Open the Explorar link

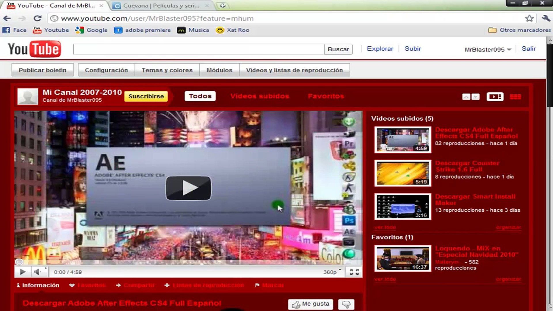pyautogui.click(x=380, y=49)
